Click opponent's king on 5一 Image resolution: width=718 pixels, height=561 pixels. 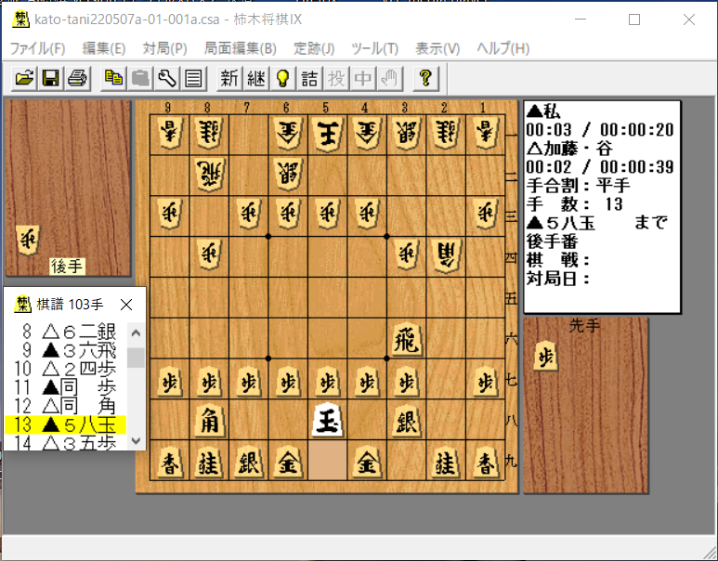(x=327, y=134)
